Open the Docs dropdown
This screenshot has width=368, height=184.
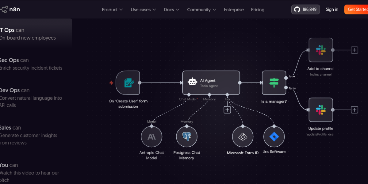[171, 10]
